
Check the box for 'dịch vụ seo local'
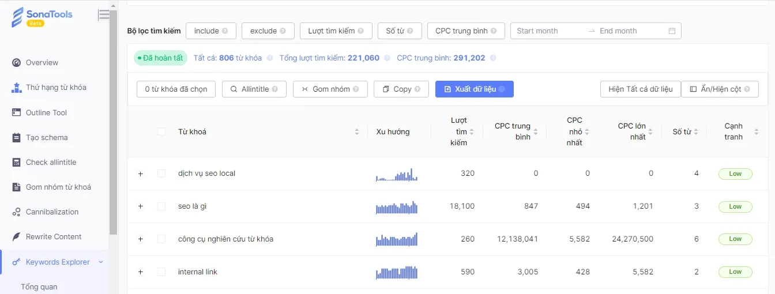click(x=161, y=174)
